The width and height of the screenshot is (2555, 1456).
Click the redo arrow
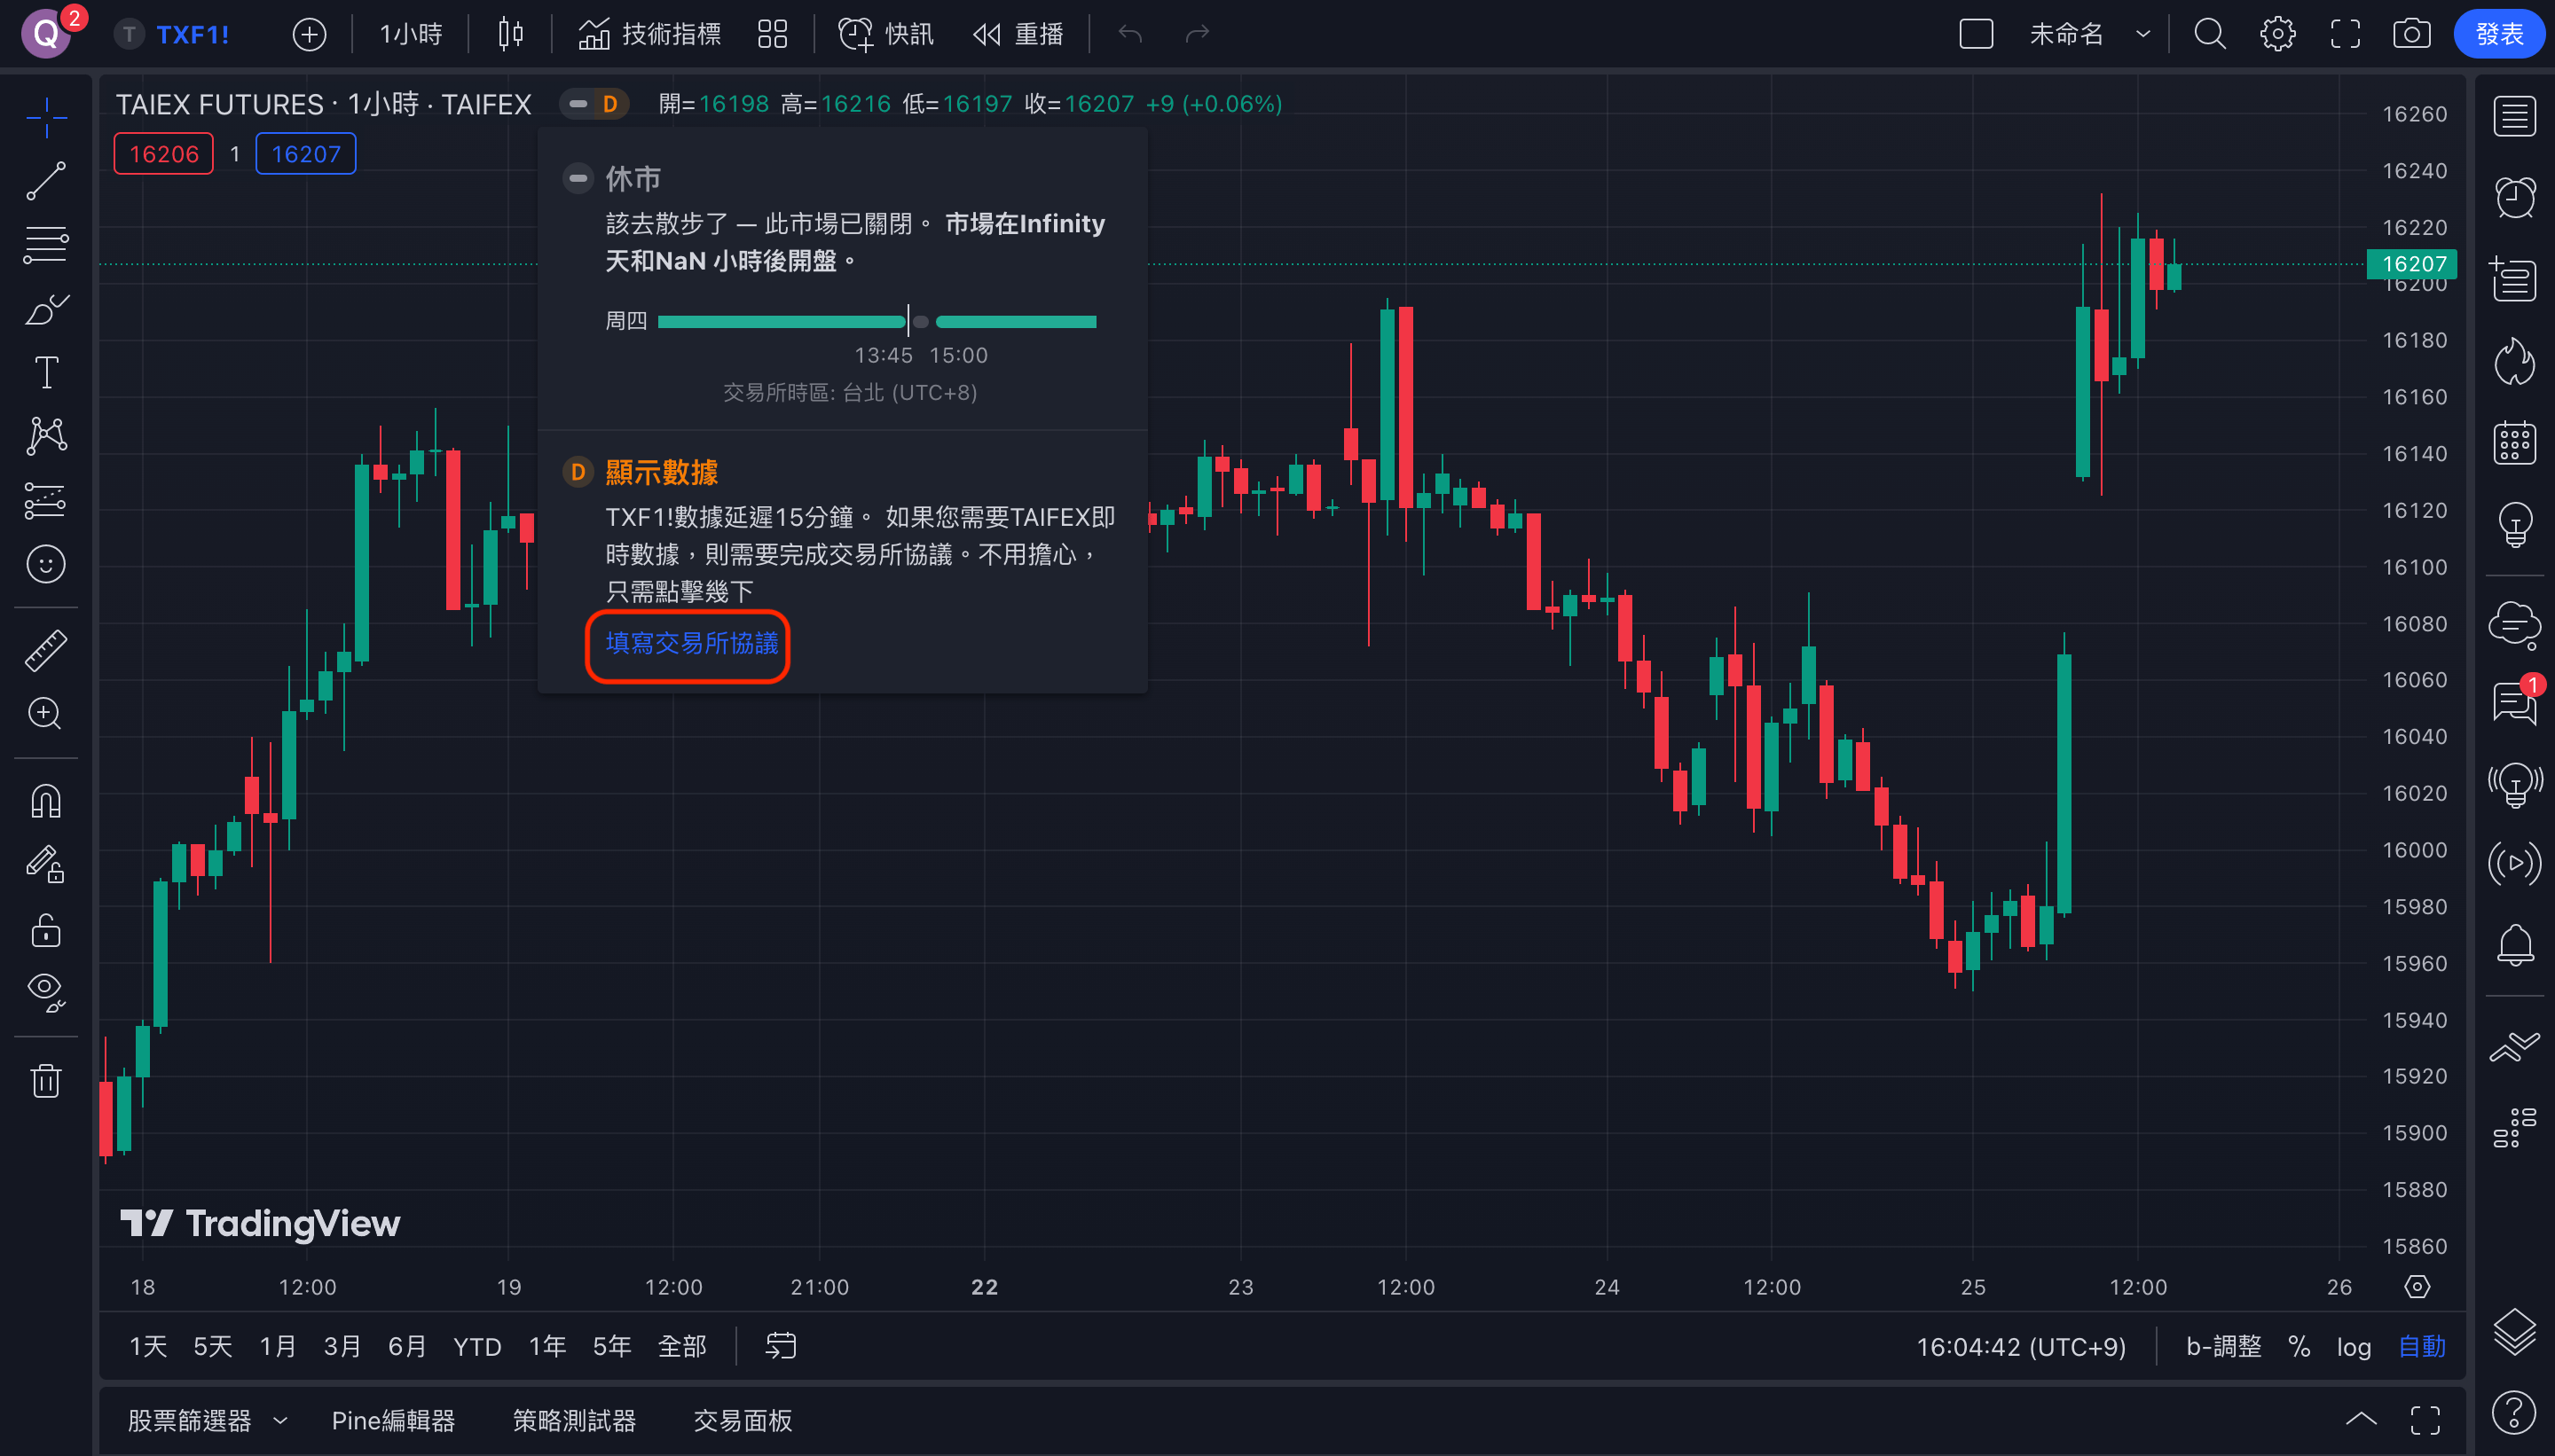(1198, 34)
